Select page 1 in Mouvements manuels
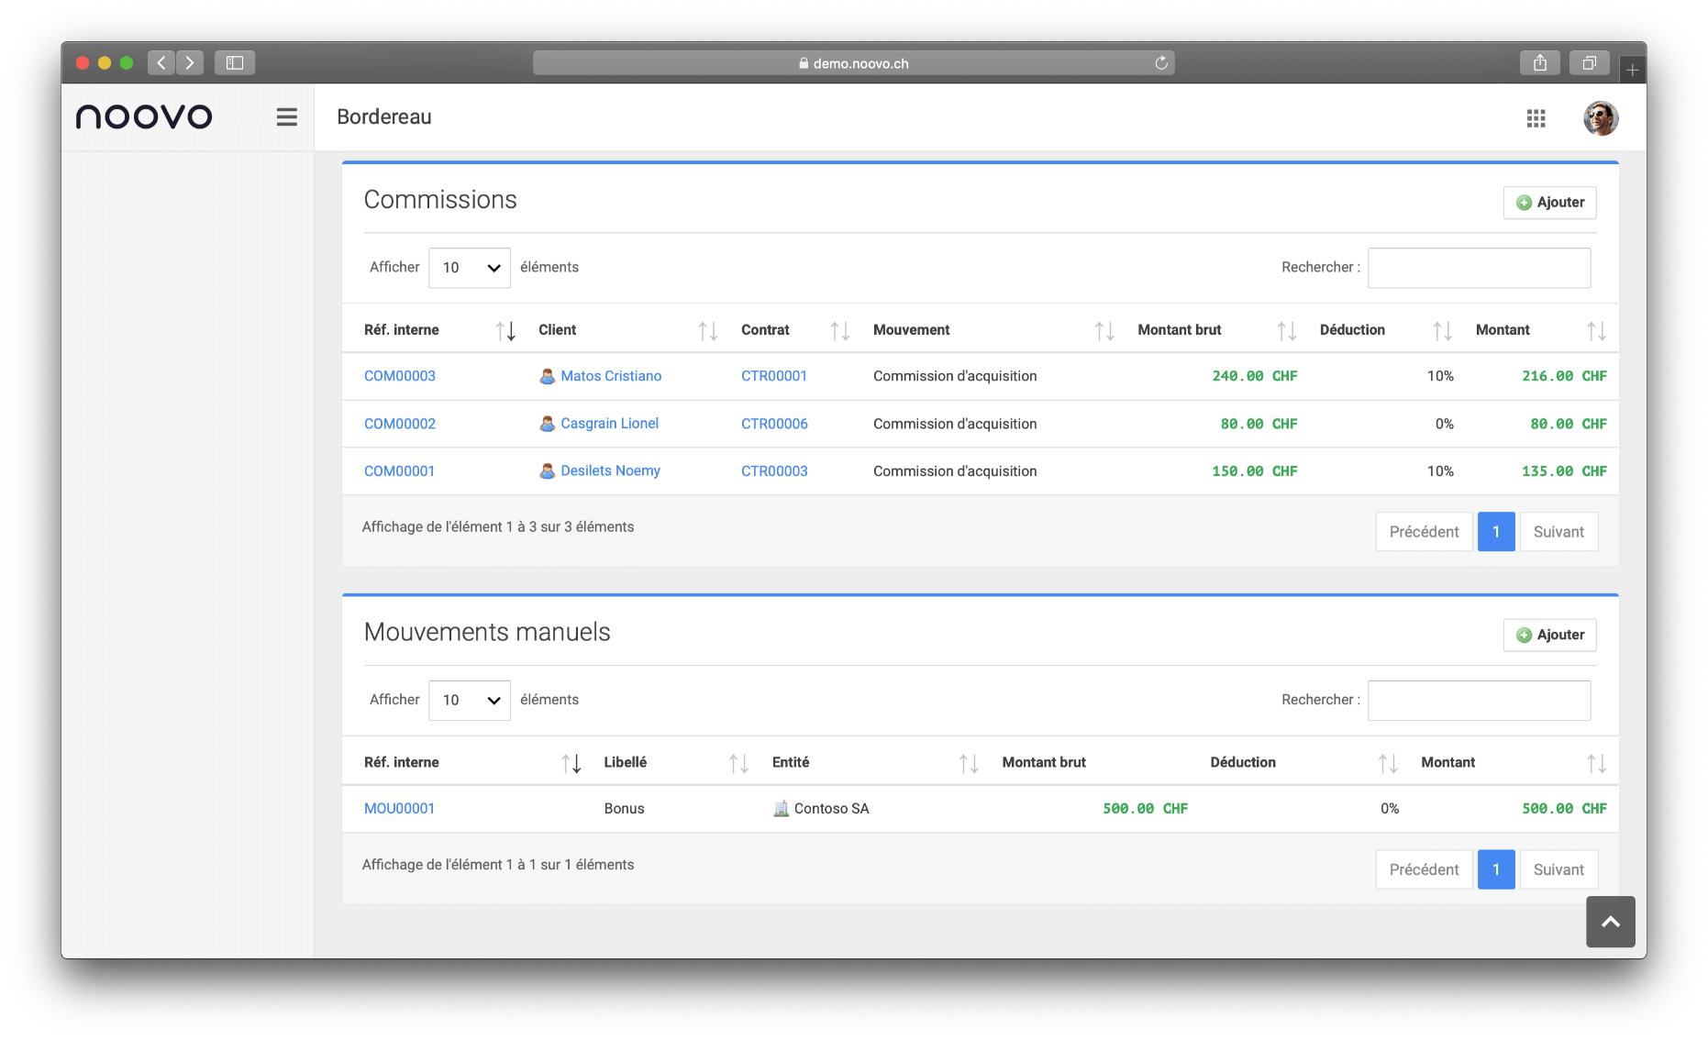This screenshot has width=1708, height=1040. (x=1495, y=869)
